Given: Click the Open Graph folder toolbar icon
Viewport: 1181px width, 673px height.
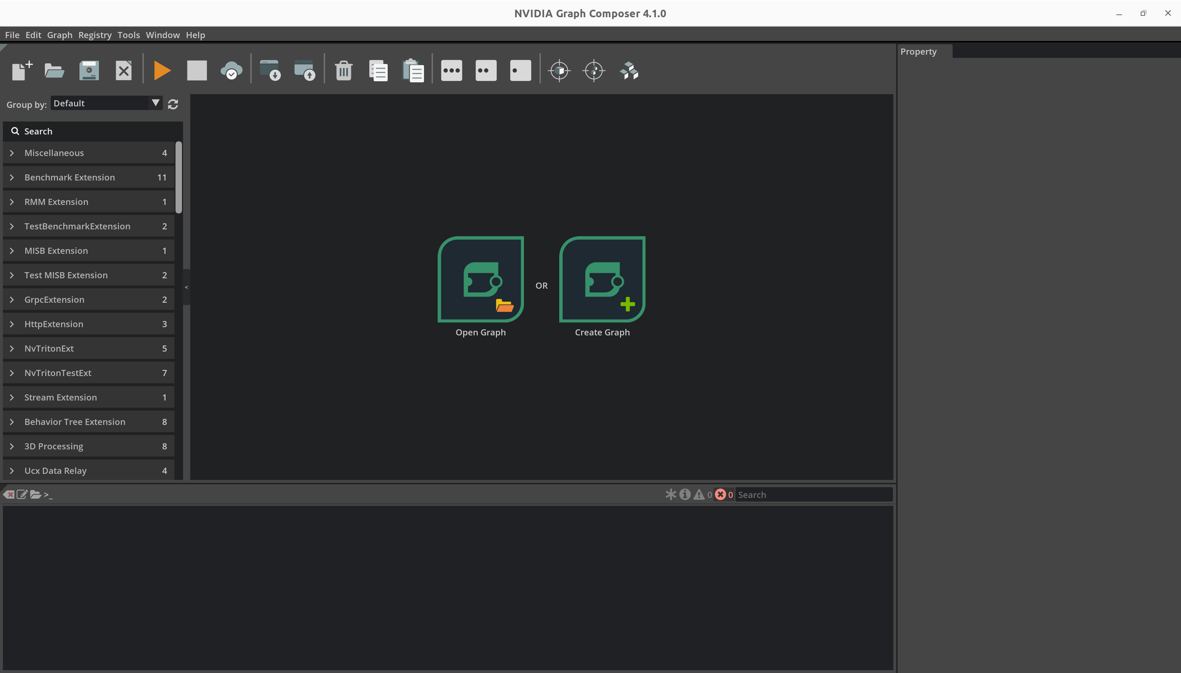Looking at the screenshot, I should pos(54,71).
